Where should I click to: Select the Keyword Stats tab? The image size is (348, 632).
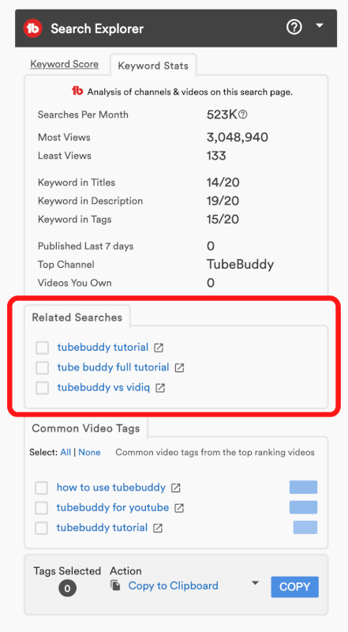point(153,66)
